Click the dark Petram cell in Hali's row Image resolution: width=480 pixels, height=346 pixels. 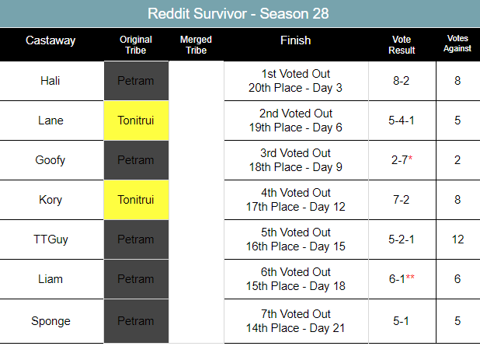pos(136,80)
